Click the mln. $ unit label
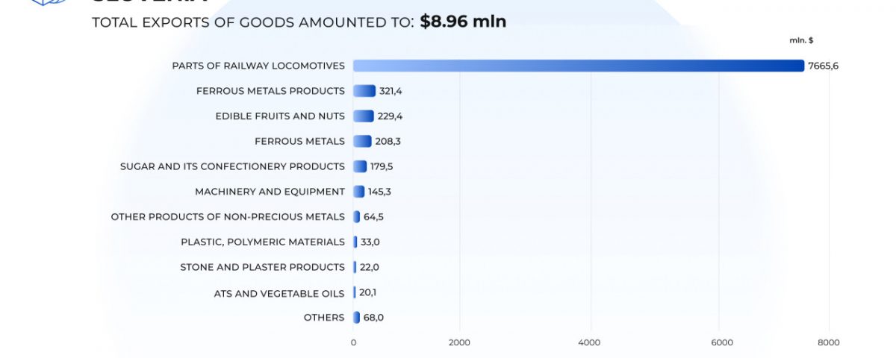Viewport: 896px width, 358px height. [801, 40]
